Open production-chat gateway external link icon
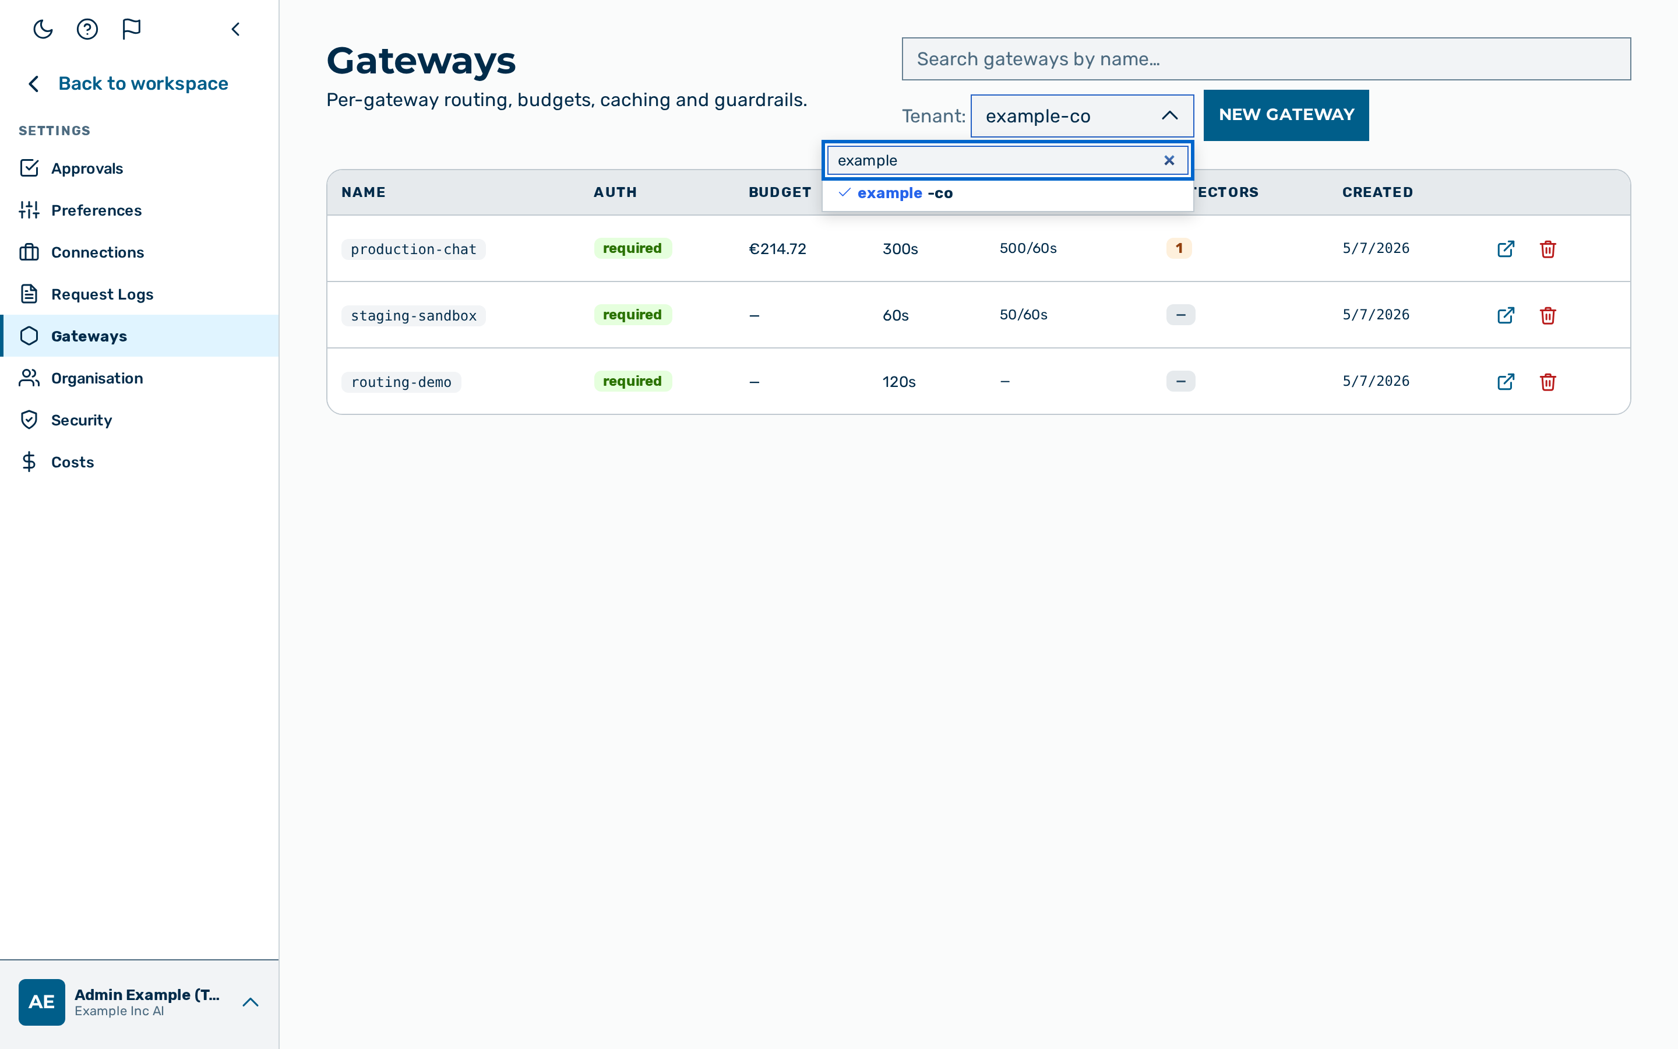 [1506, 248]
